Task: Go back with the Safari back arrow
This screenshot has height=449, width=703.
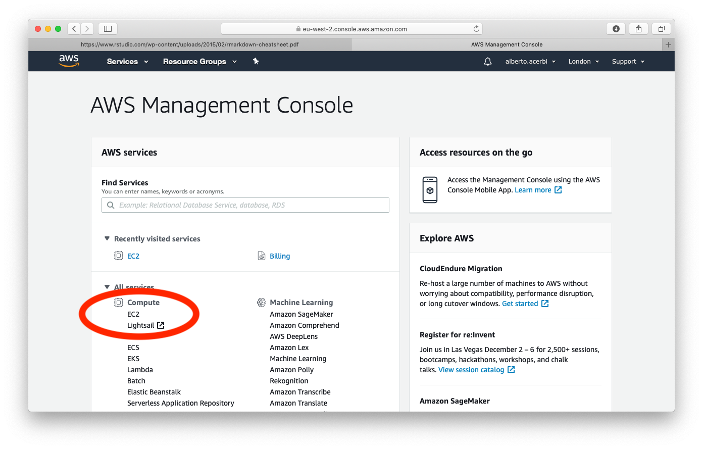Action: (74, 29)
